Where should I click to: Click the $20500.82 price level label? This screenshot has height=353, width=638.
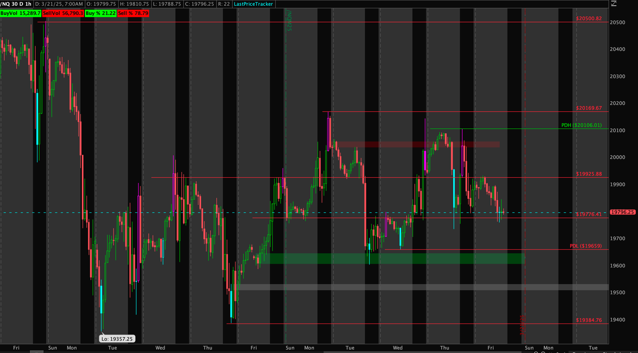(x=589, y=18)
